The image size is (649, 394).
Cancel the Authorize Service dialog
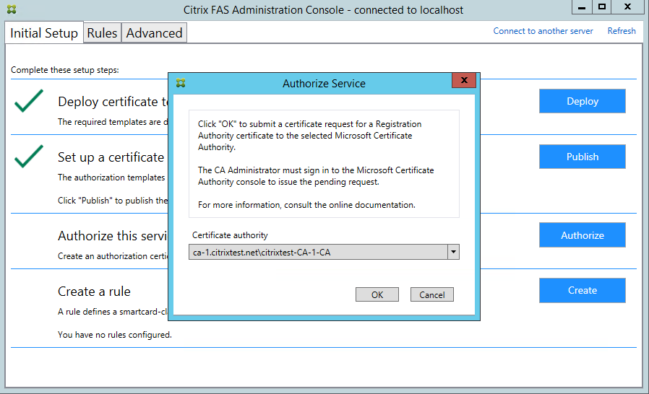coord(432,294)
